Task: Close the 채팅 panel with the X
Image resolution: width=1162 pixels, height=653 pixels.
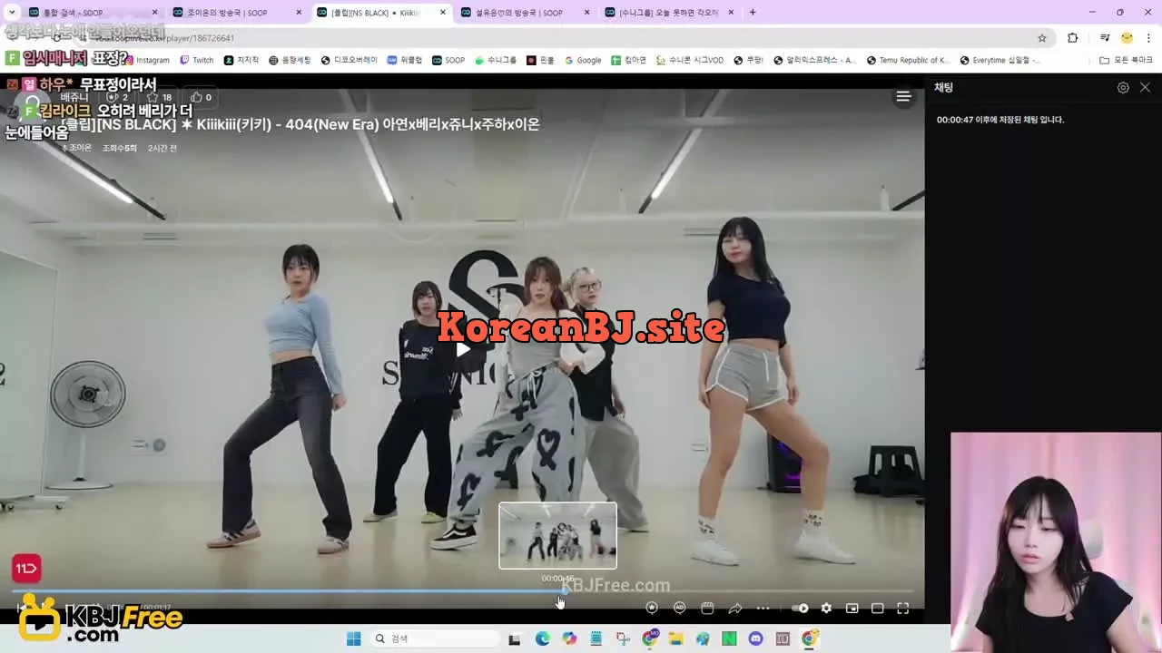Action: click(x=1145, y=87)
